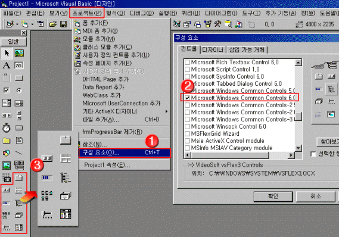Click the Open Project folder icon
This screenshot has width=339, height=237.
[x=53, y=24]
